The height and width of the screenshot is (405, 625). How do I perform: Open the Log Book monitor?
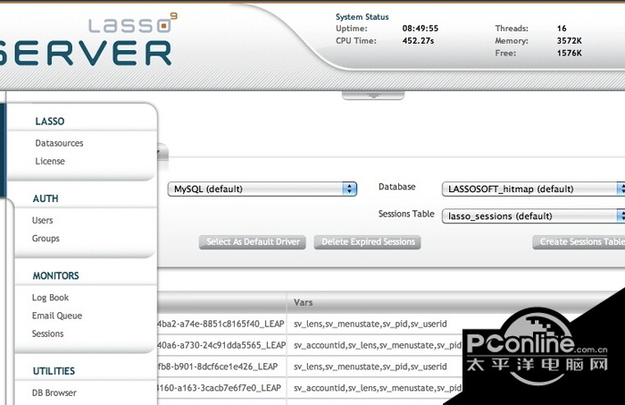(50, 297)
